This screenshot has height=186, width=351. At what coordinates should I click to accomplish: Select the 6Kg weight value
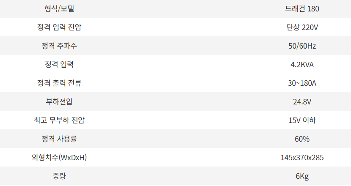[x=302, y=176]
